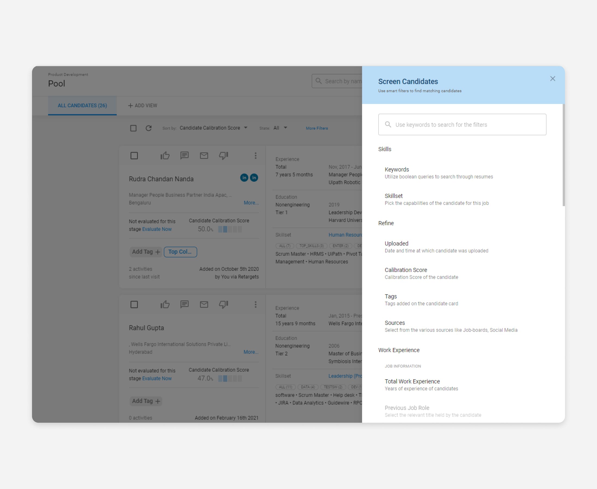597x489 pixels.
Task: Click the Add View tab
Action: (x=143, y=105)
